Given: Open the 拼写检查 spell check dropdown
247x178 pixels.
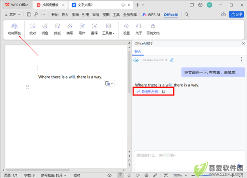Looking at the screenshot, I should (54, 175).
